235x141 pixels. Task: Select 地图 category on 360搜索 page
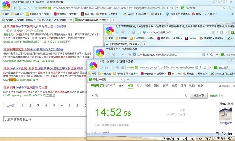174,86
